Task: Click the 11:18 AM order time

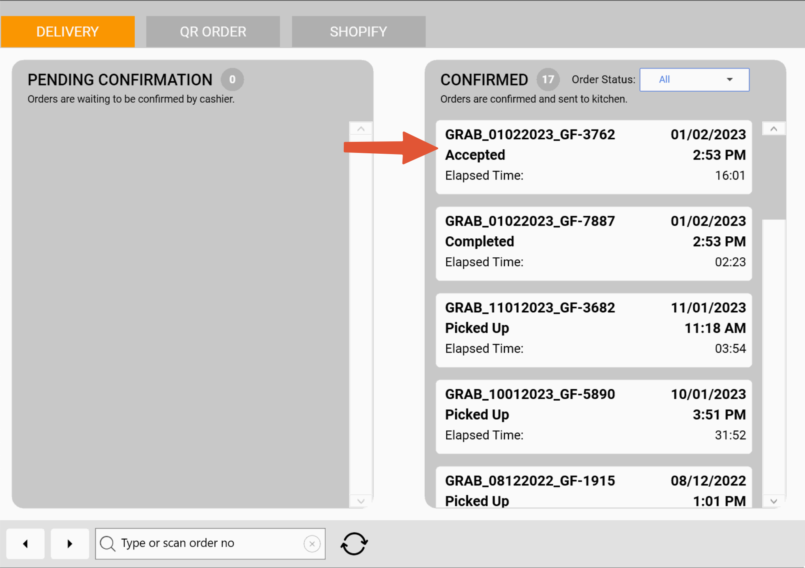Action: pyautogui.click(x=715, y=328)
